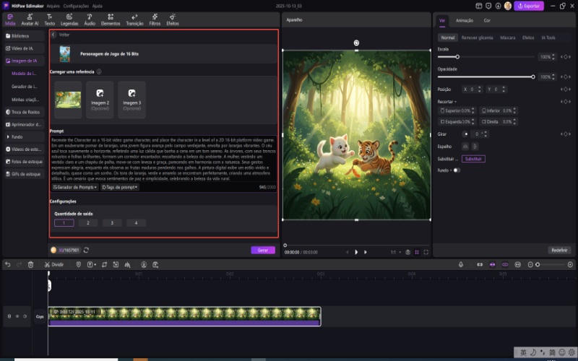Viewport: 578px width, 361px height.
Task: Click the Exportar button
Action: [x=529, y=6]
